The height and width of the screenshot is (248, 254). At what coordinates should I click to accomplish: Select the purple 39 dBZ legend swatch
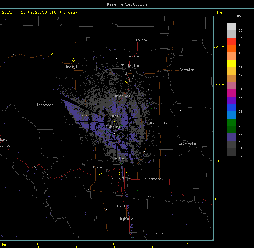click(x=232, y=100)
